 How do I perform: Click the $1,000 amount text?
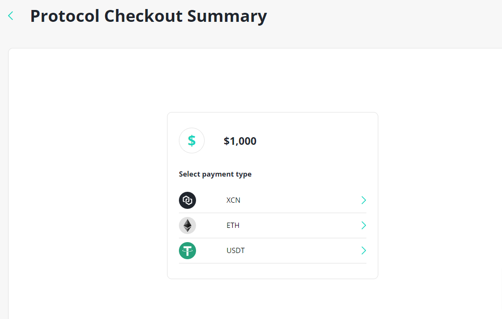click(240, 141)
